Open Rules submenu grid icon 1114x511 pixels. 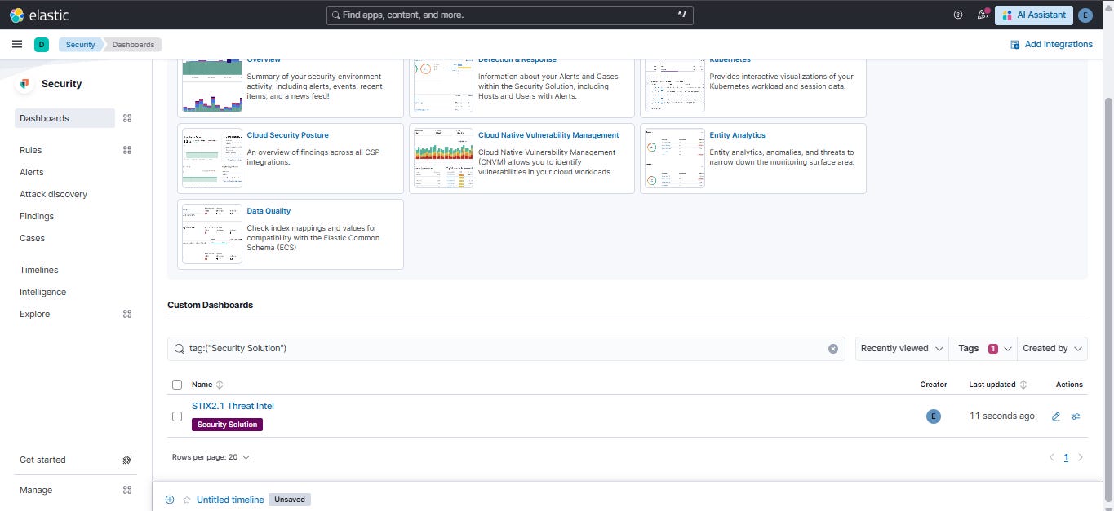127,150
